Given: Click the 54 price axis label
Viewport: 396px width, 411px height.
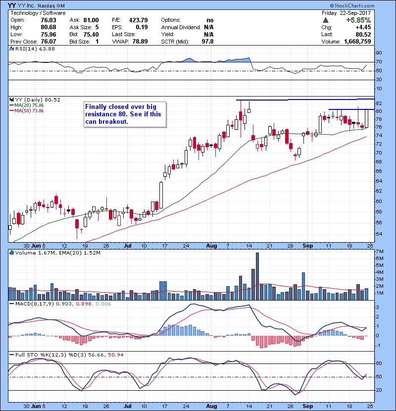Looking at the screenshot, I should click(379, 234).
